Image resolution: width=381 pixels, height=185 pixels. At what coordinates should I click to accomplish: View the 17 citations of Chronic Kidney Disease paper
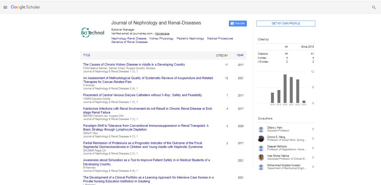coord(227,65)
